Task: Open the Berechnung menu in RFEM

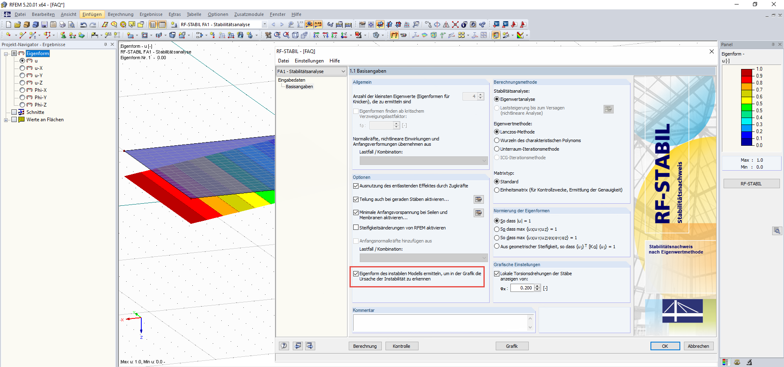Action: coord(120,14)
